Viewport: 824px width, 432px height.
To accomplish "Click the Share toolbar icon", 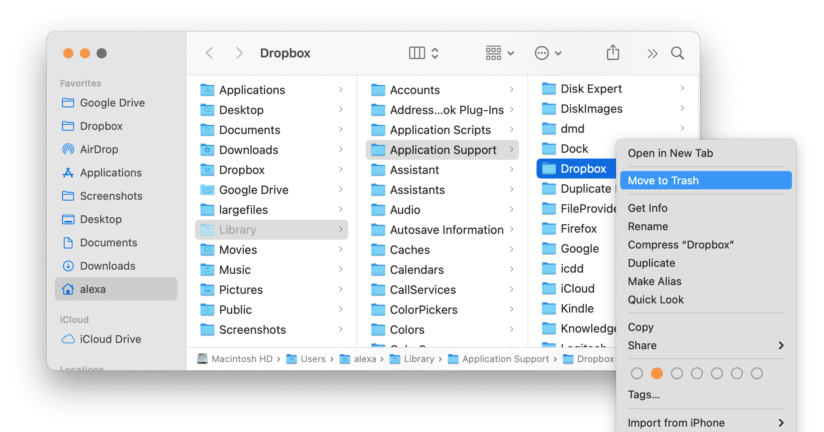I will [613, 52].
